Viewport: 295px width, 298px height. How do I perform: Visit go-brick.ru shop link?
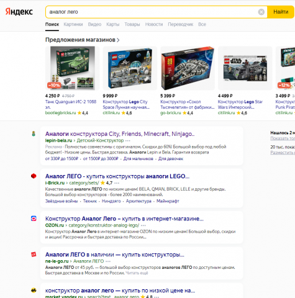click(x=171, y=113)
